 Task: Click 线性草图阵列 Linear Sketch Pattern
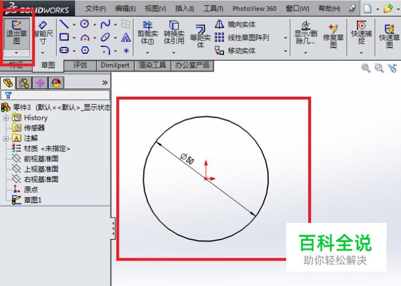coord(241,38)
